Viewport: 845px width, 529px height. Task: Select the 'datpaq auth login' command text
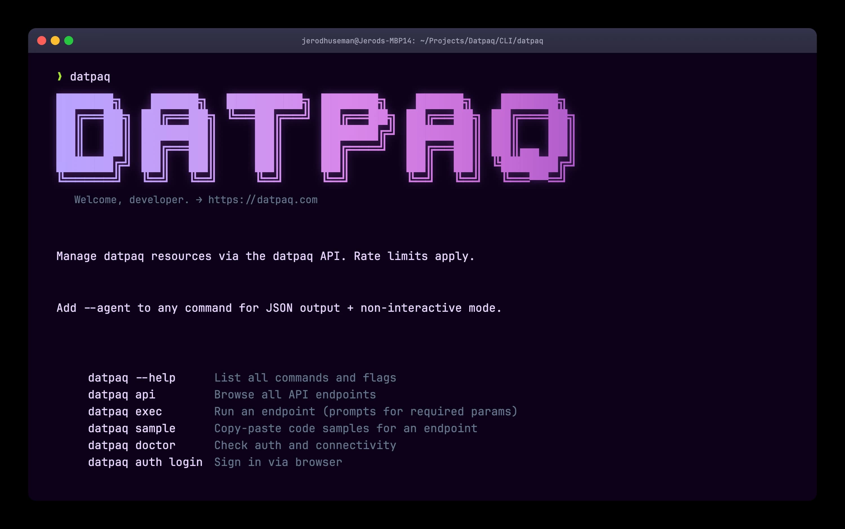145,463
